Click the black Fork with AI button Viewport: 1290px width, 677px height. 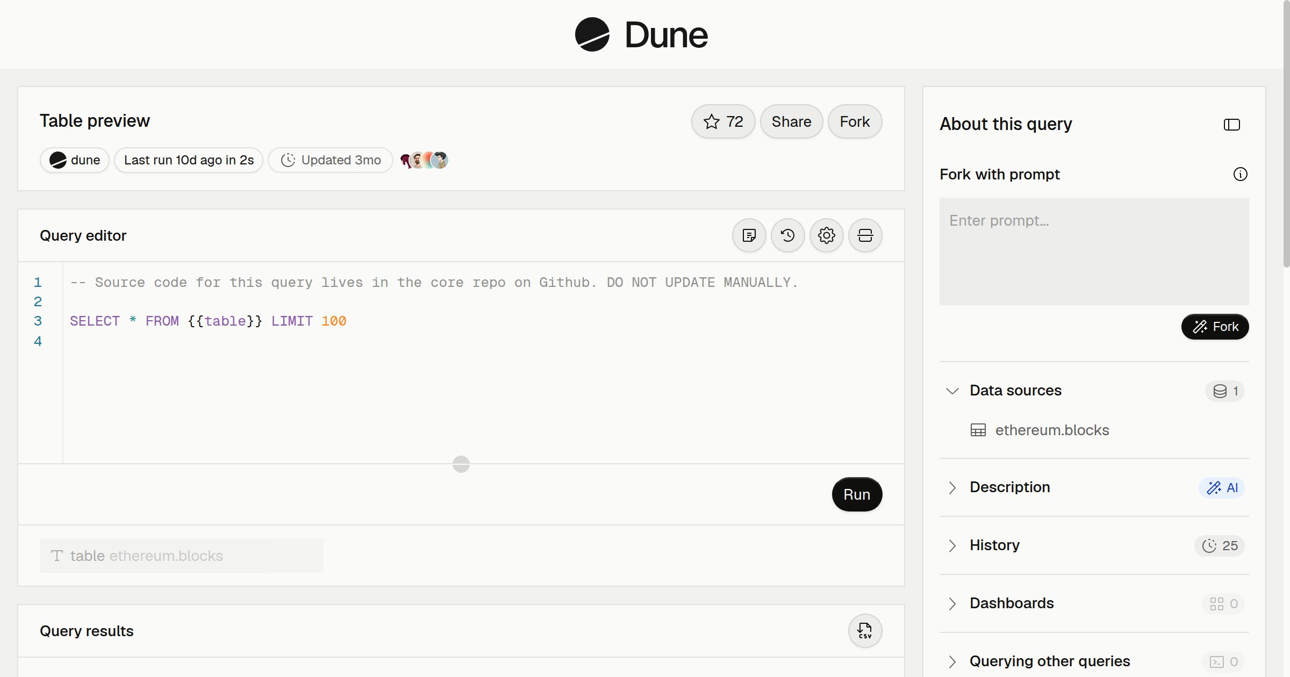click(x=1215, y=327)
